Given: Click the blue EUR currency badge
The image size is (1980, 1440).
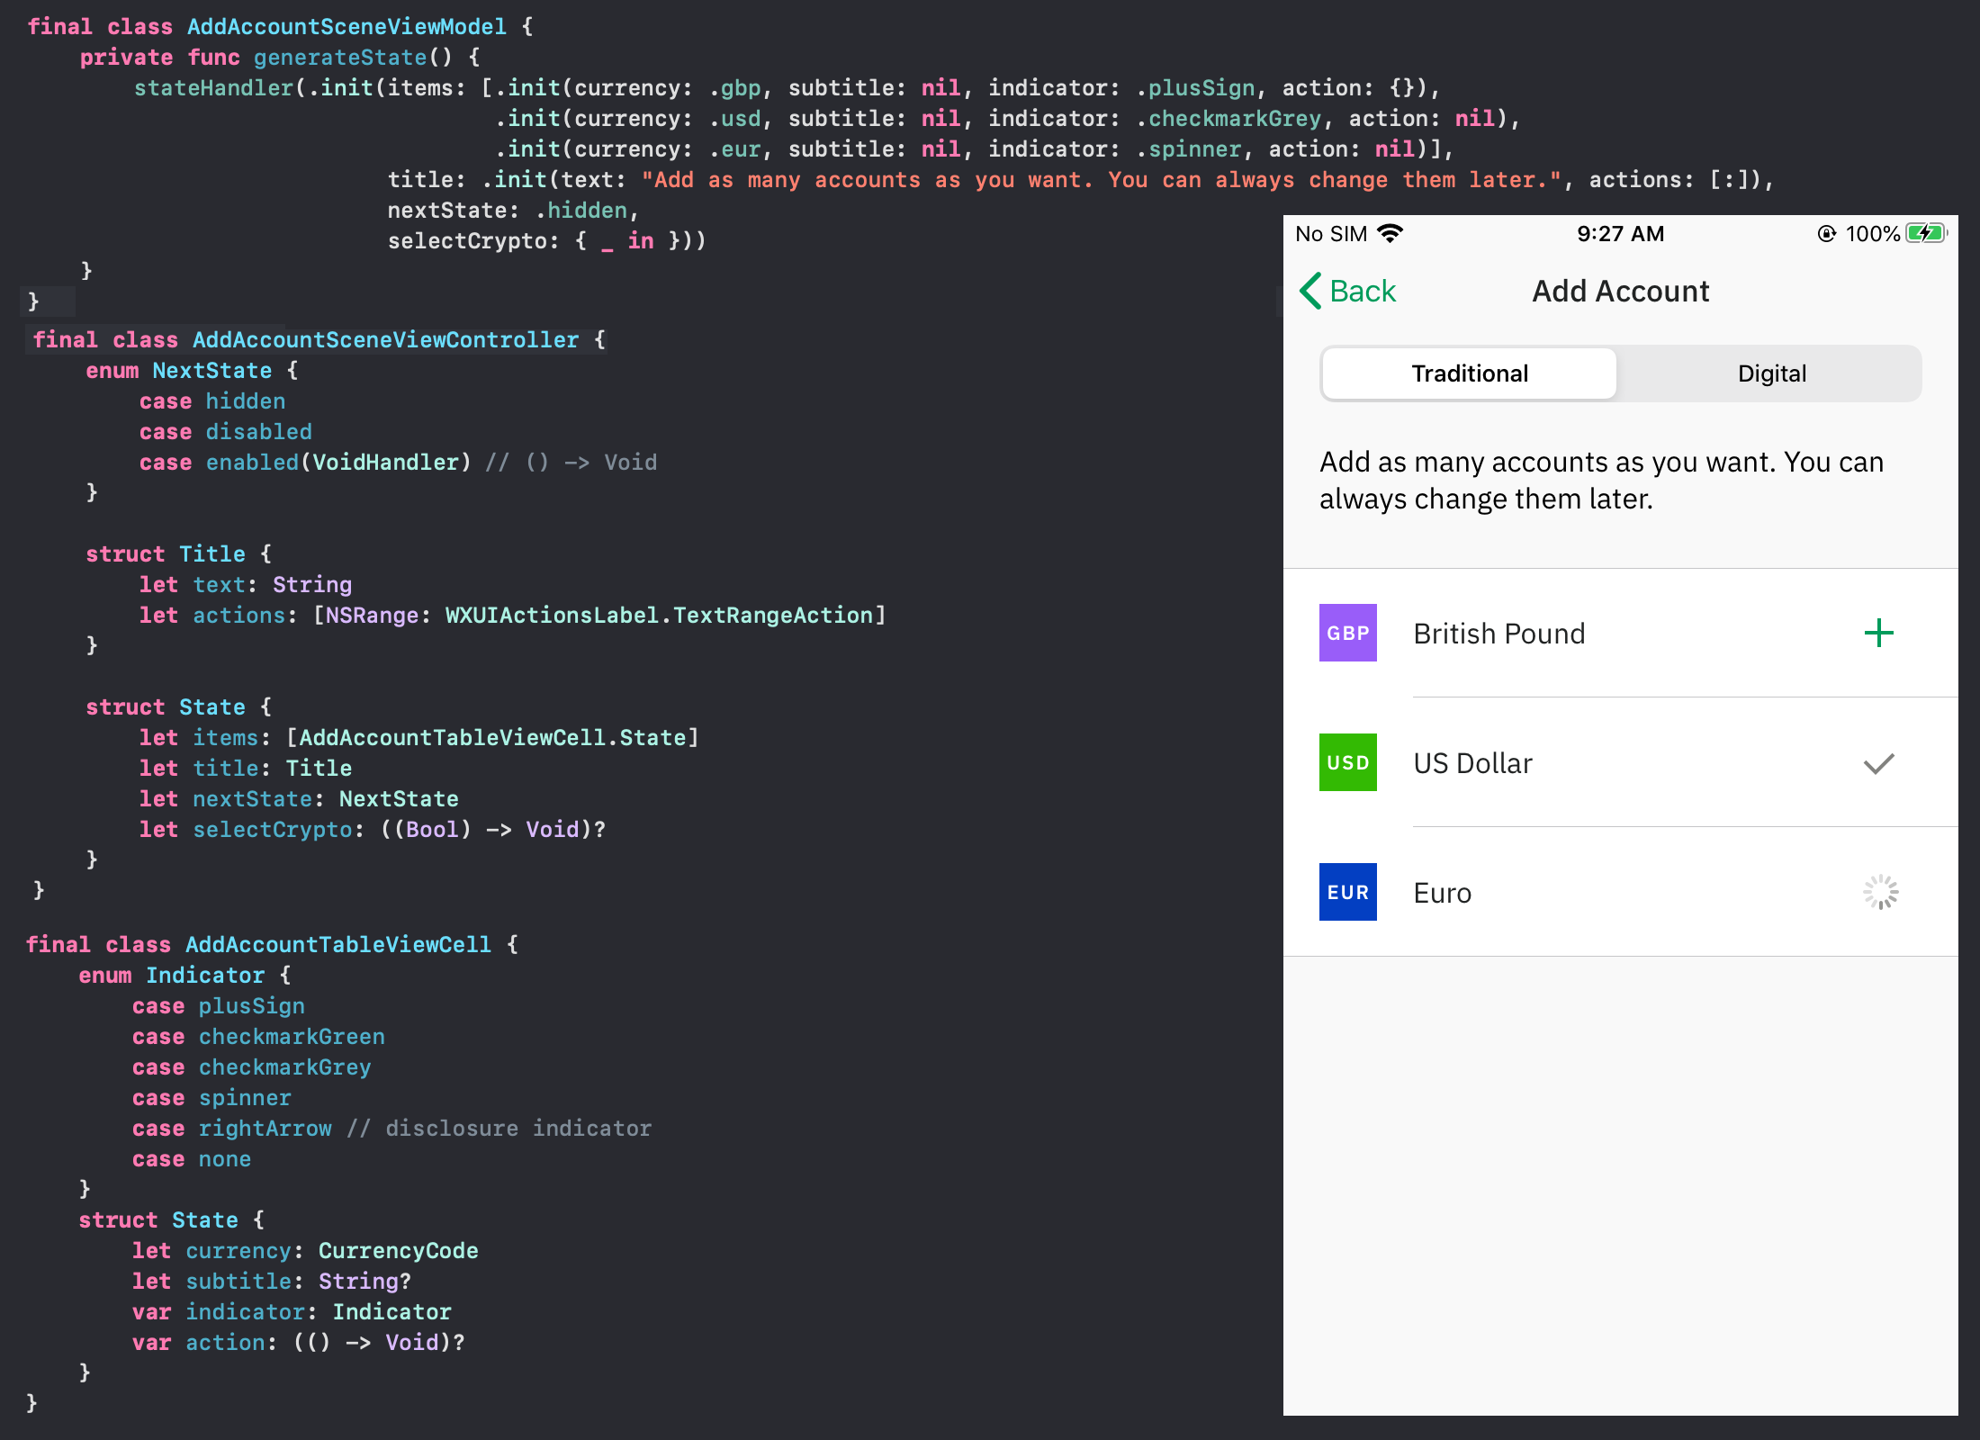Looking at the screenshot, I should pyautogui.click(x=1347, y=892).
